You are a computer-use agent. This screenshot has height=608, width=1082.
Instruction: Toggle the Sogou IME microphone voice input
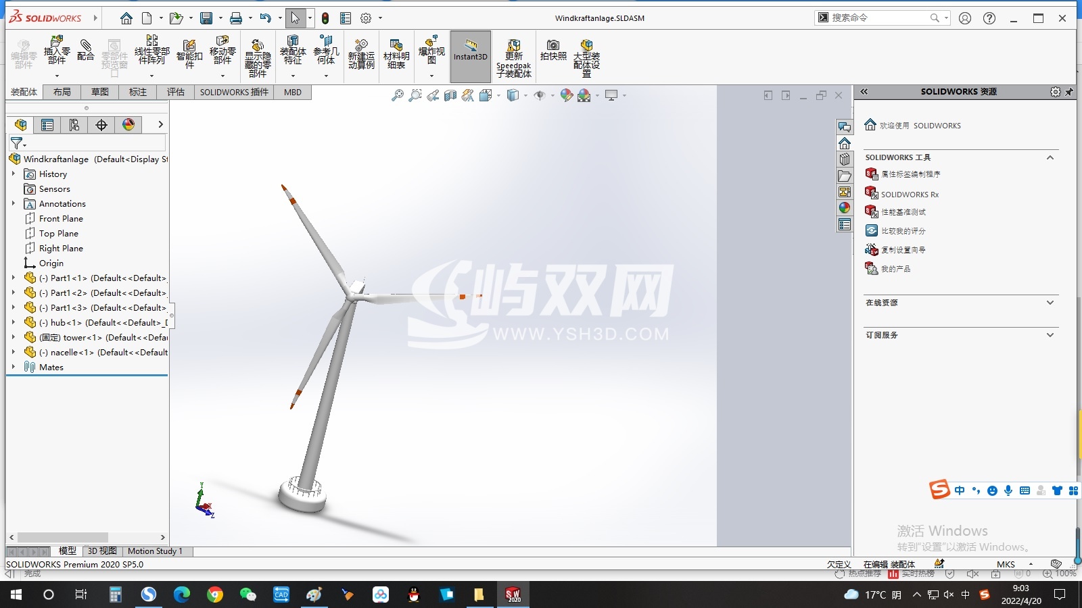click(1008, 490)
